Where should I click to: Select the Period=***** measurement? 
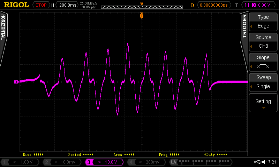[x=81, y=154]
